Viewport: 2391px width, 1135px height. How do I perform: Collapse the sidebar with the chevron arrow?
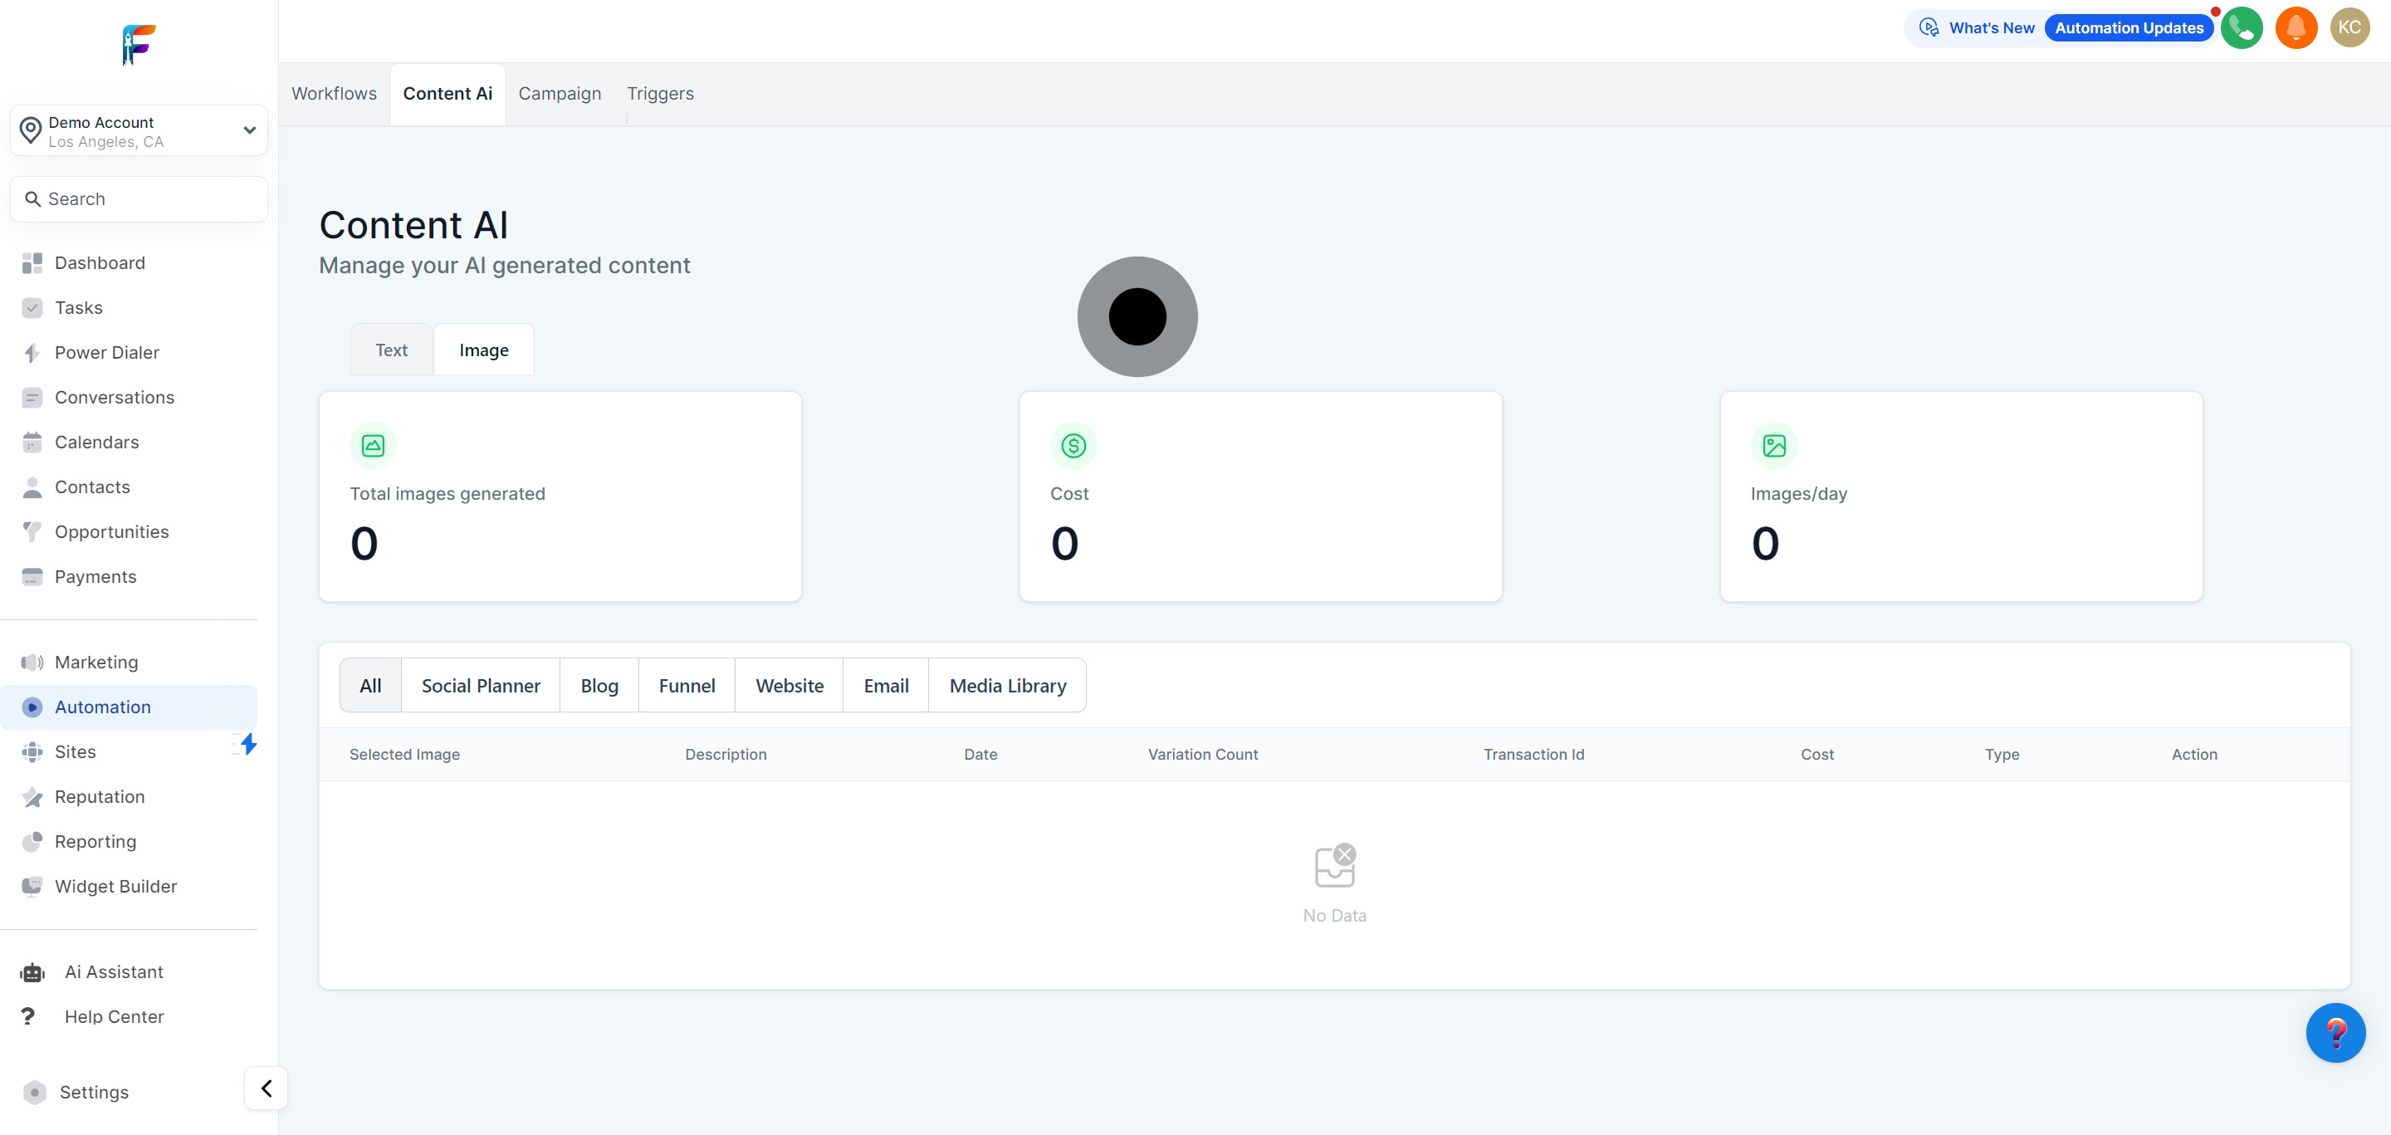[x=266, y=1088]
